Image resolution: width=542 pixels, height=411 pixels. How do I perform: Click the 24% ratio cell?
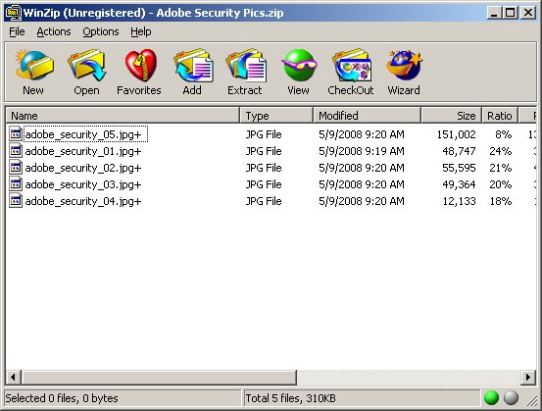pos(501,151)
